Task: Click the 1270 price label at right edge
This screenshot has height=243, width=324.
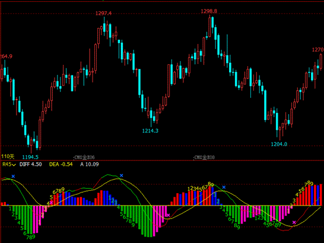Action: (318, 50)
